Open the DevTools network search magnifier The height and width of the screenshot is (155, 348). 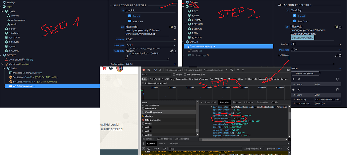[x=160, y=70]
